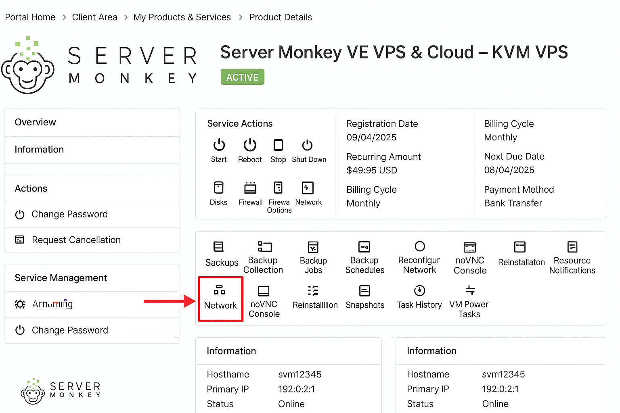Viewport: 620px width, 413px height.
Task: Open Backup Schedules icon
Action: point(364,246)
